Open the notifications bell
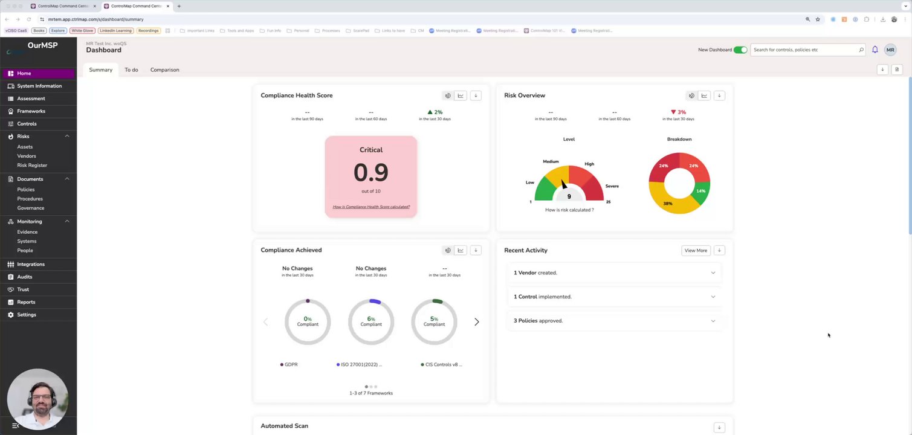 click(875, 50)
